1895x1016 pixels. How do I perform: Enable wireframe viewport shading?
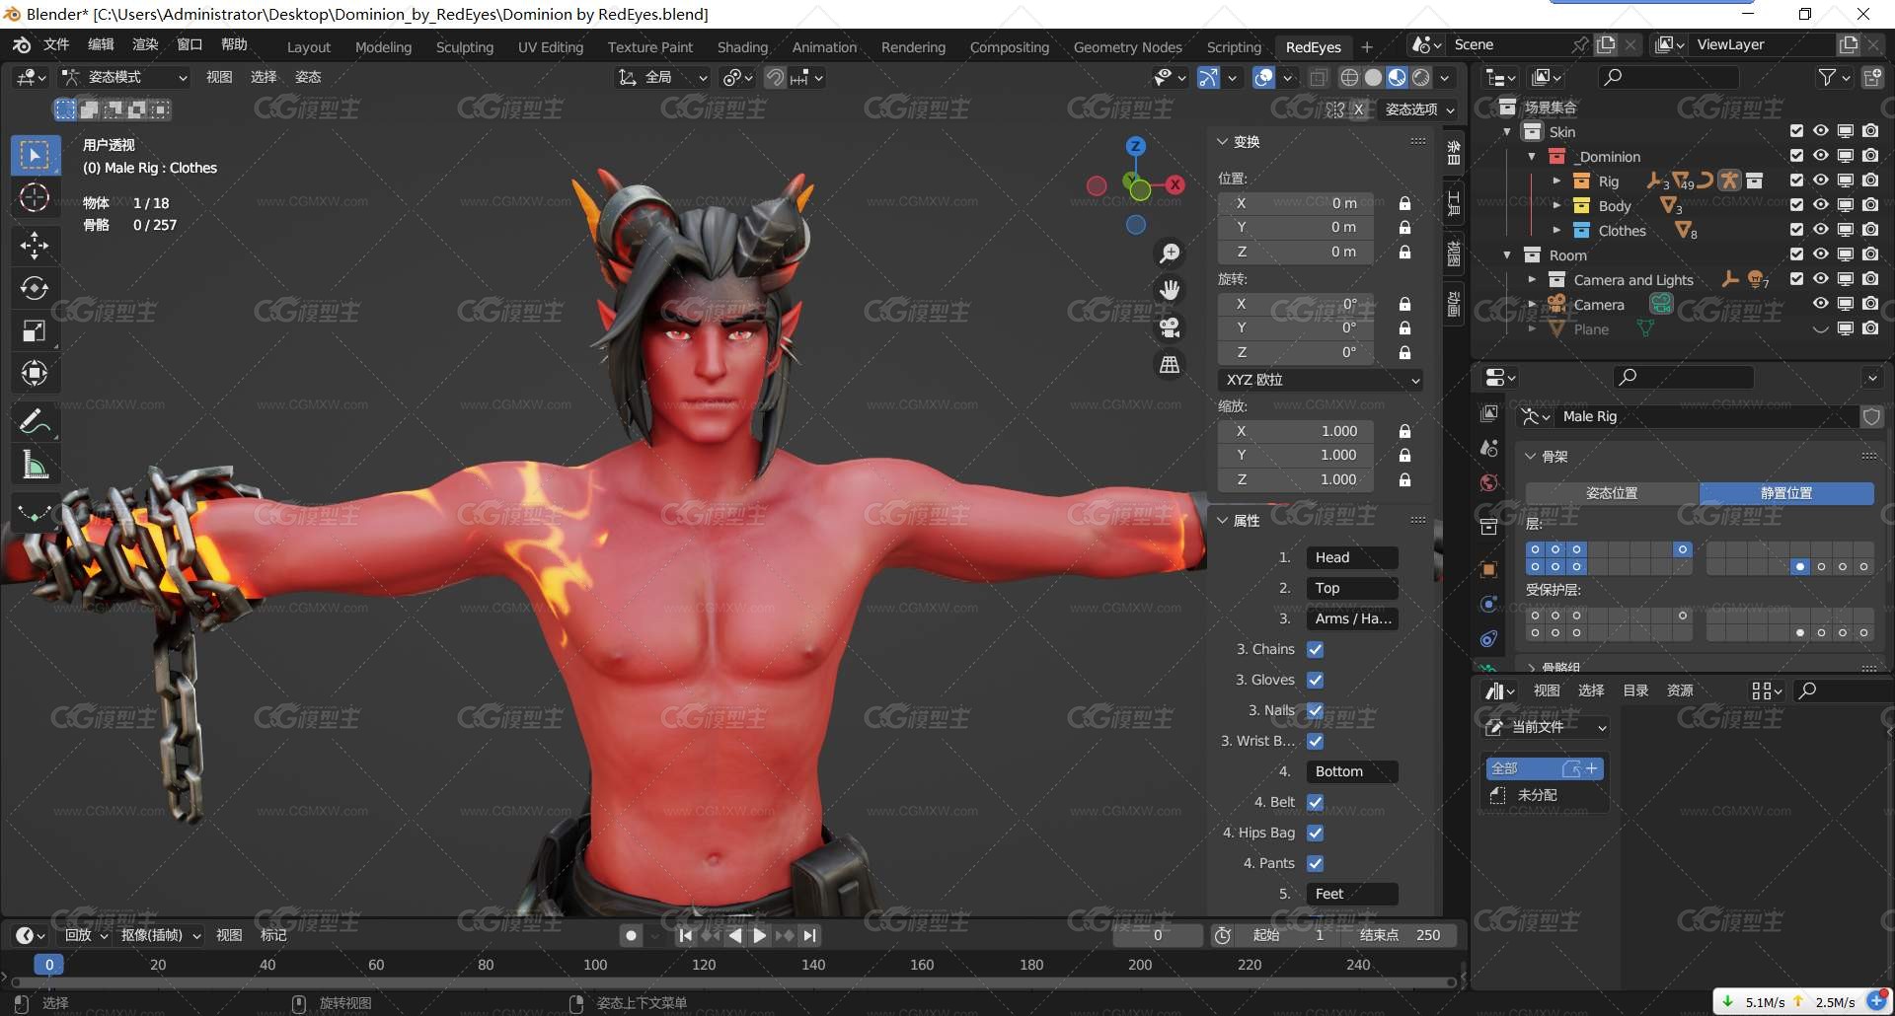coord(1349,77)
